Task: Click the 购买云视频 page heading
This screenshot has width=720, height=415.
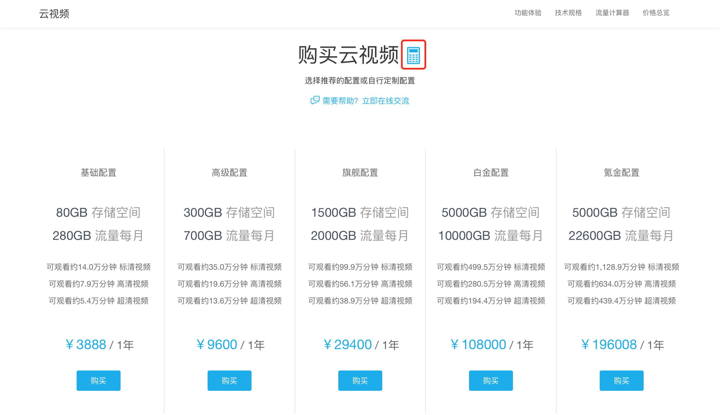Action: pos(348,55)
